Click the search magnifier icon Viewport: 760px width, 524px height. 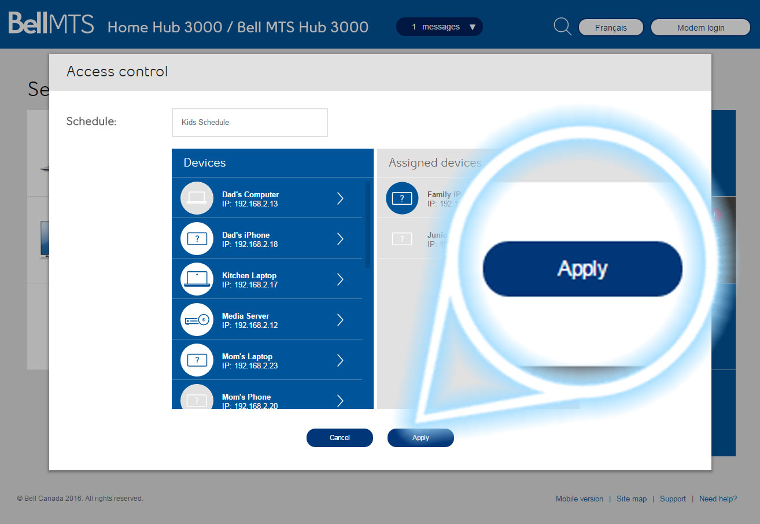click(x=562, y=27)
